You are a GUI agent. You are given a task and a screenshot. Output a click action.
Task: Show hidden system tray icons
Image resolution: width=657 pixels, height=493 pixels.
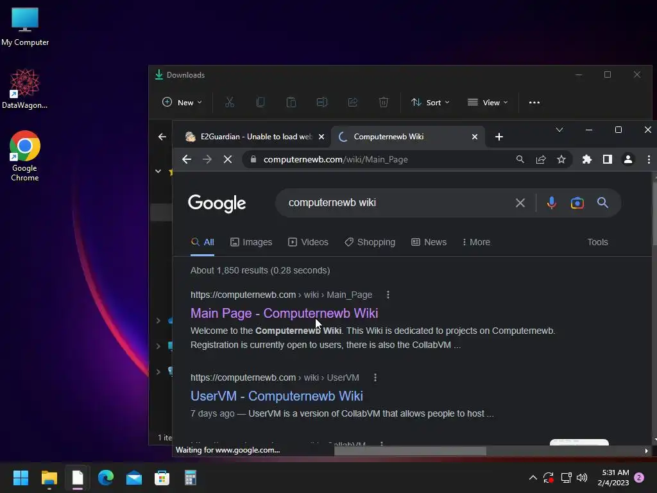tap(533, 478)
